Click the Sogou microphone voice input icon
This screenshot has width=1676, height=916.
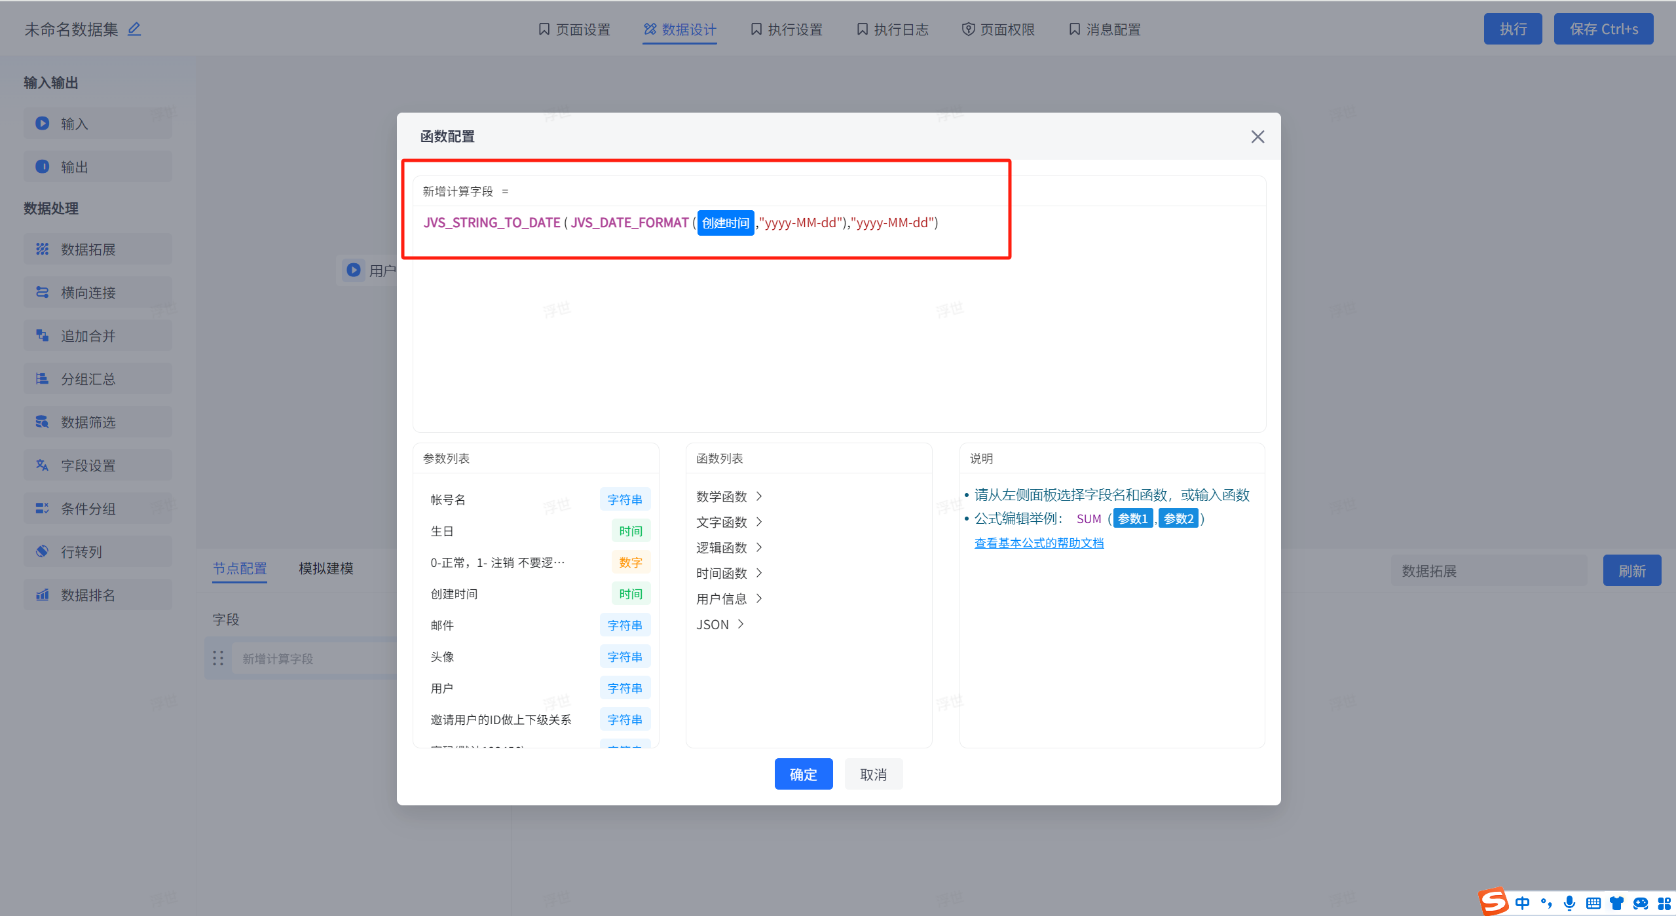tap(1569, 903)
